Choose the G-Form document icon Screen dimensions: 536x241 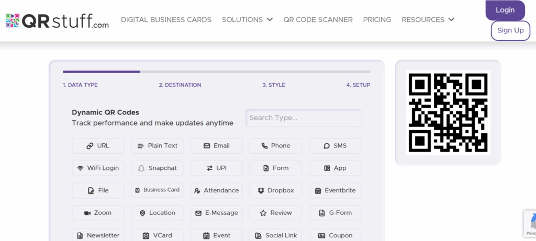tap(322, 213)
